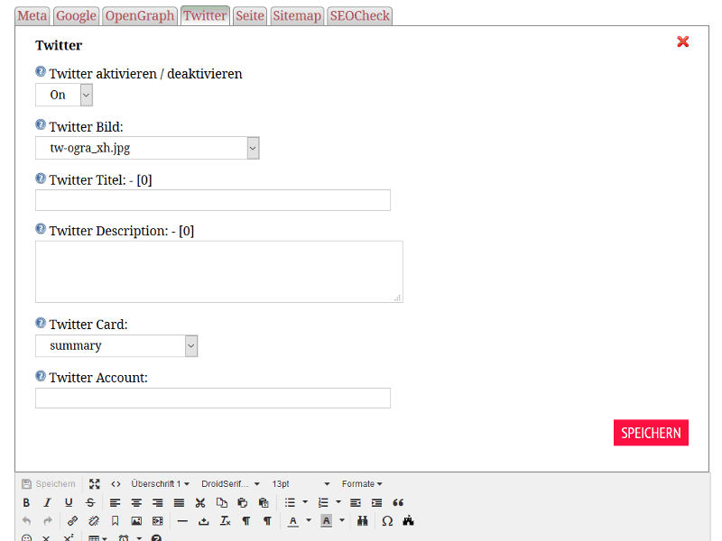This screenshot has height=541, width=722.
Task: Open the Überschrift 1 format dropdown
Action: [161, 484]
